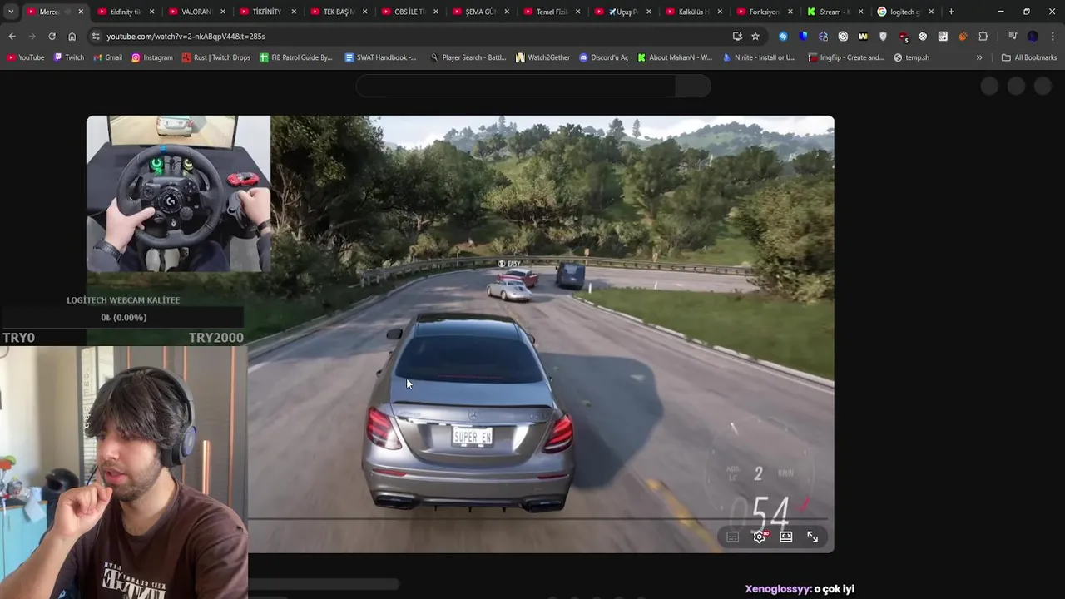Image resolution: width=1065 pixels, height=599 pixels.
Task: Open YouTube player settings gear
Action: [759, 537]
